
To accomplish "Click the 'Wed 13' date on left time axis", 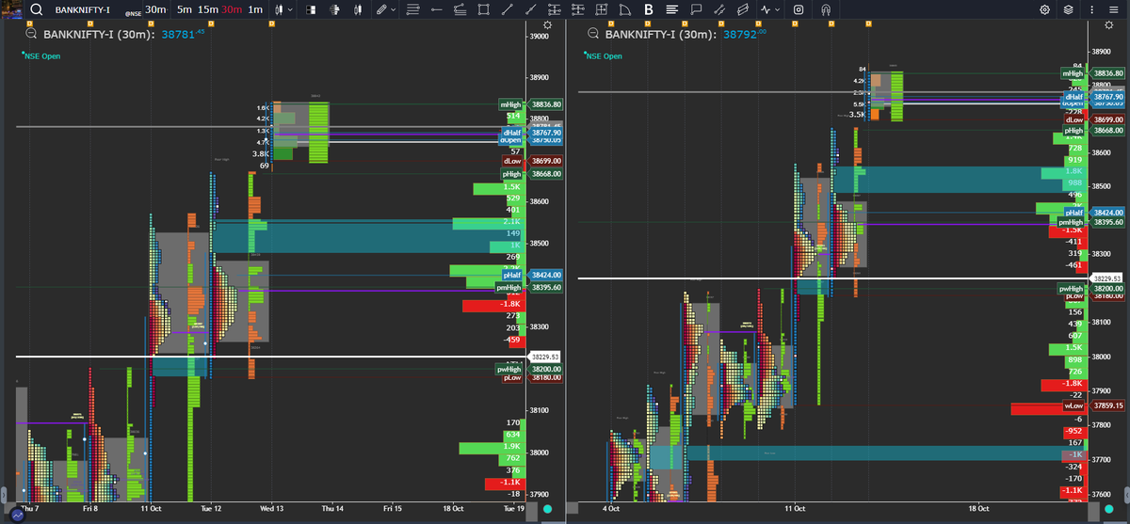I will point(272,508).
